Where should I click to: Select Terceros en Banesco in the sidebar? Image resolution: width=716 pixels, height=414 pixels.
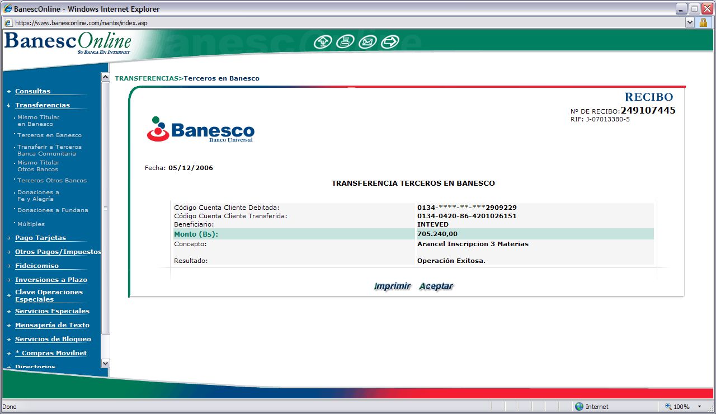(49, 135)
